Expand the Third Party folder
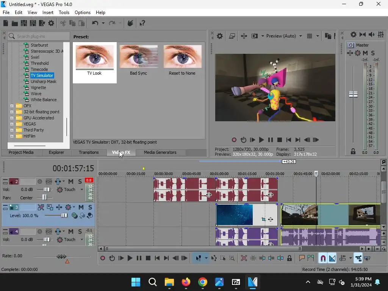388x291 pixels. coord(12,130)
